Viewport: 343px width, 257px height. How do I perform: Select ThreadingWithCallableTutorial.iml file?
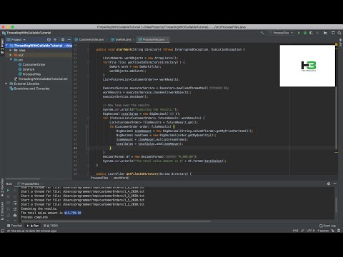pyautogui.click(x=41, y=79)
